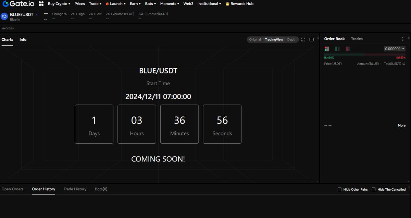Screen dimensions: 411x218
Task: Open the four-squares apps grid icon
Action: (41, 4)
